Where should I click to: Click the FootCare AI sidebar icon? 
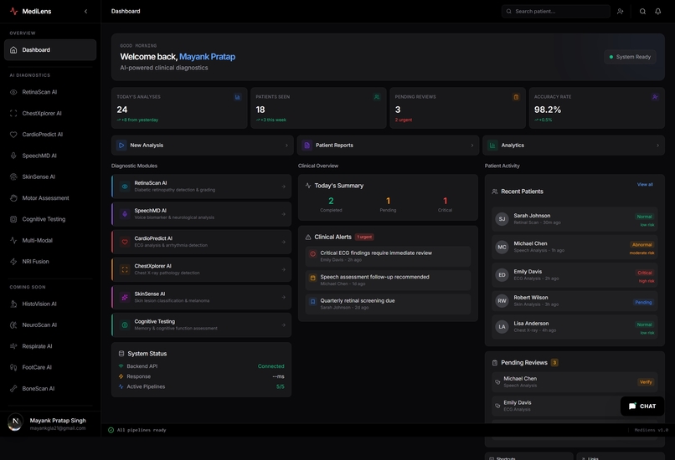pos(13,367)
